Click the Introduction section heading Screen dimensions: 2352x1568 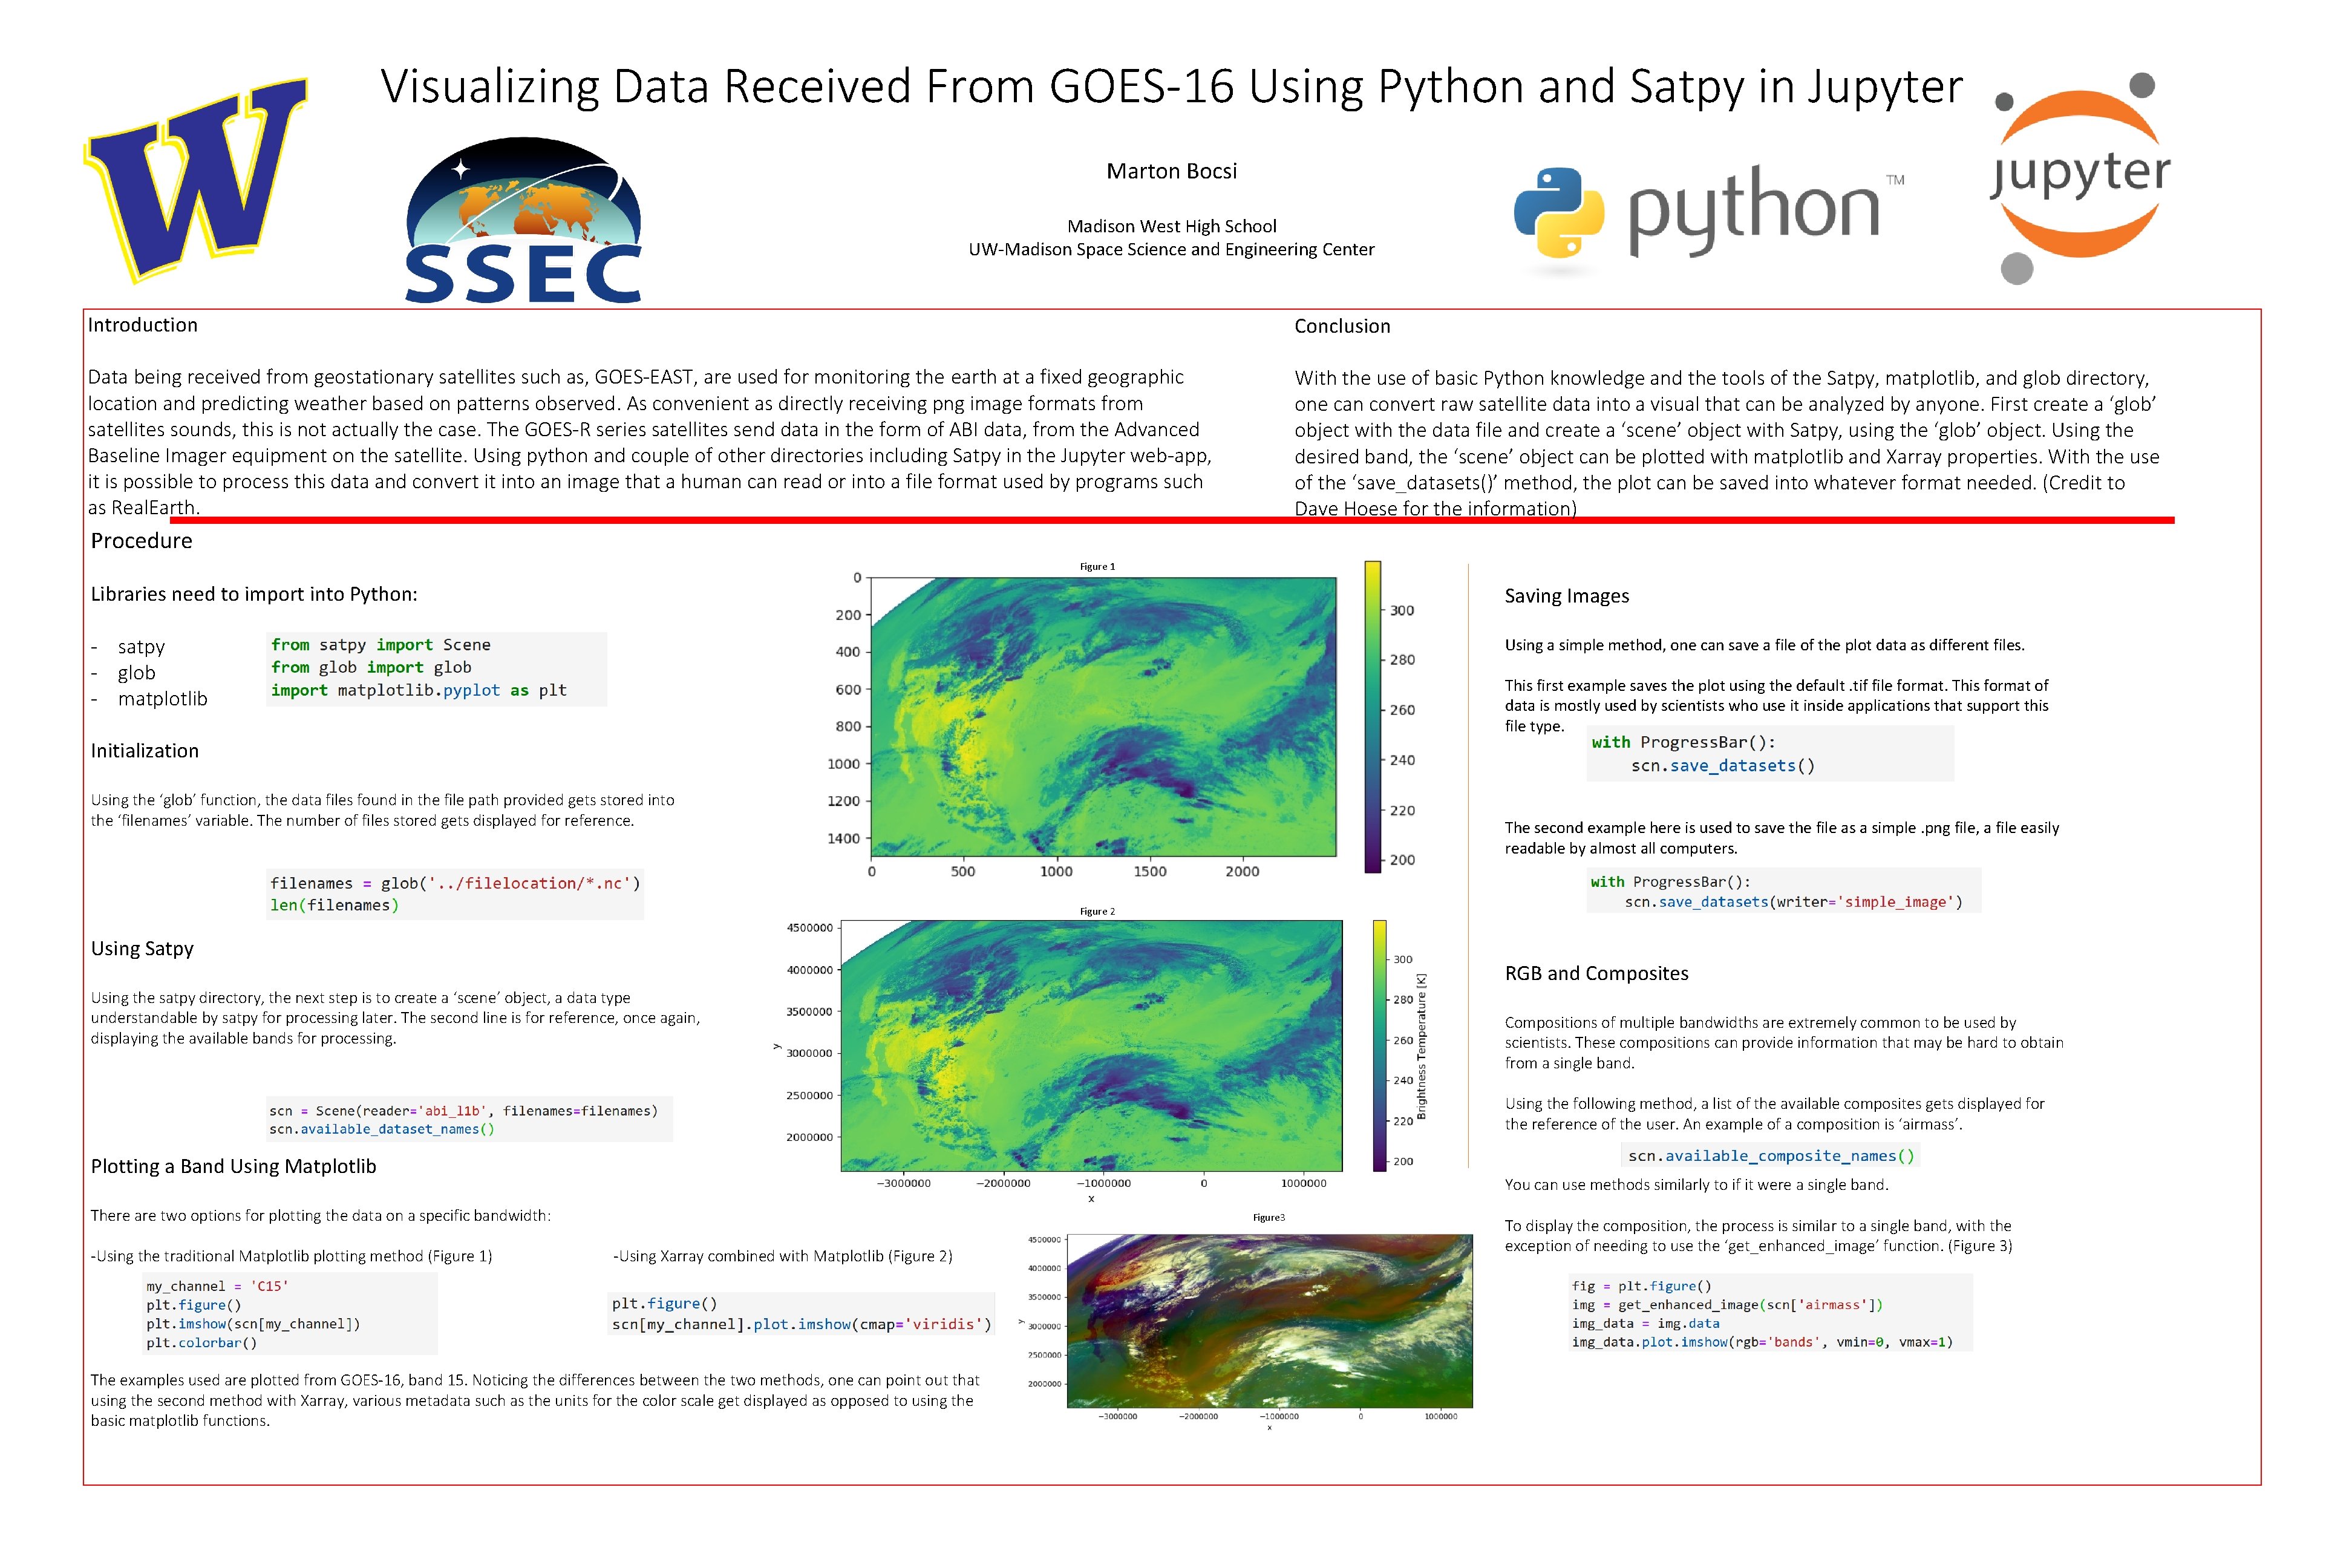coord(143,325)
